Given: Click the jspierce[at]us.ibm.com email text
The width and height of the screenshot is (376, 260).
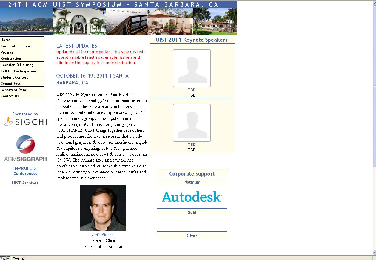Looking at the screenshot, I should point(103,247).
